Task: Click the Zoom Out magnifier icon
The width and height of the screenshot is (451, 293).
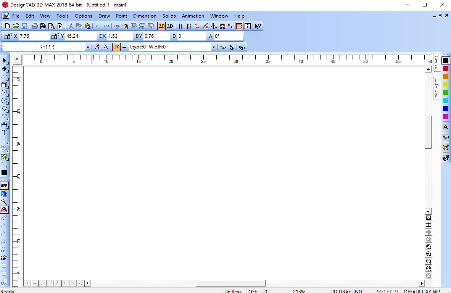Action: pos(428,261)
